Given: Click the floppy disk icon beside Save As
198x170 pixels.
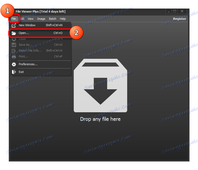Looking at the screenshot, I should pyautogui.click(x=14, y=45).
